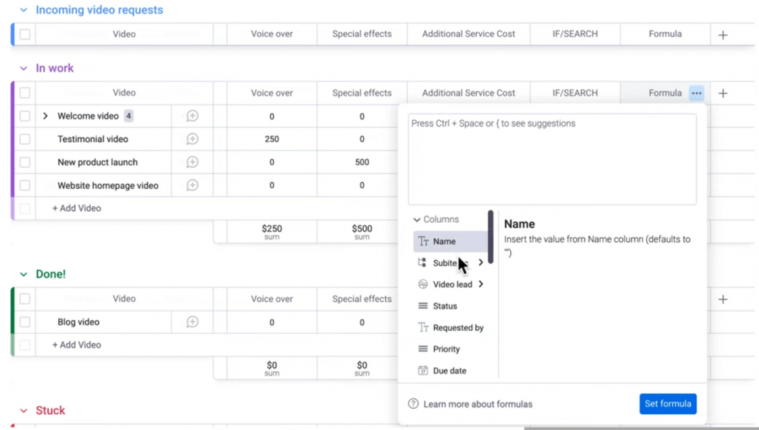The image size is (759, 430).
Task: Click the plus icon to add a column
Action: (x=723, y=93)
